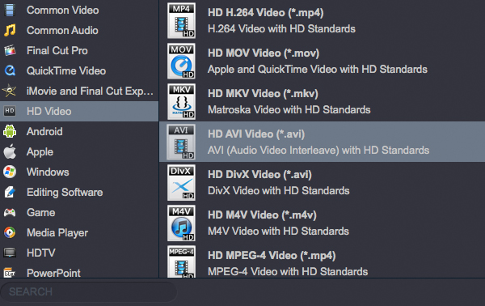Click the Final Cut Pro clapboard icon
The height and width of the screenshot is (306, 485).
pyautogui.click(x=10, y=50)
